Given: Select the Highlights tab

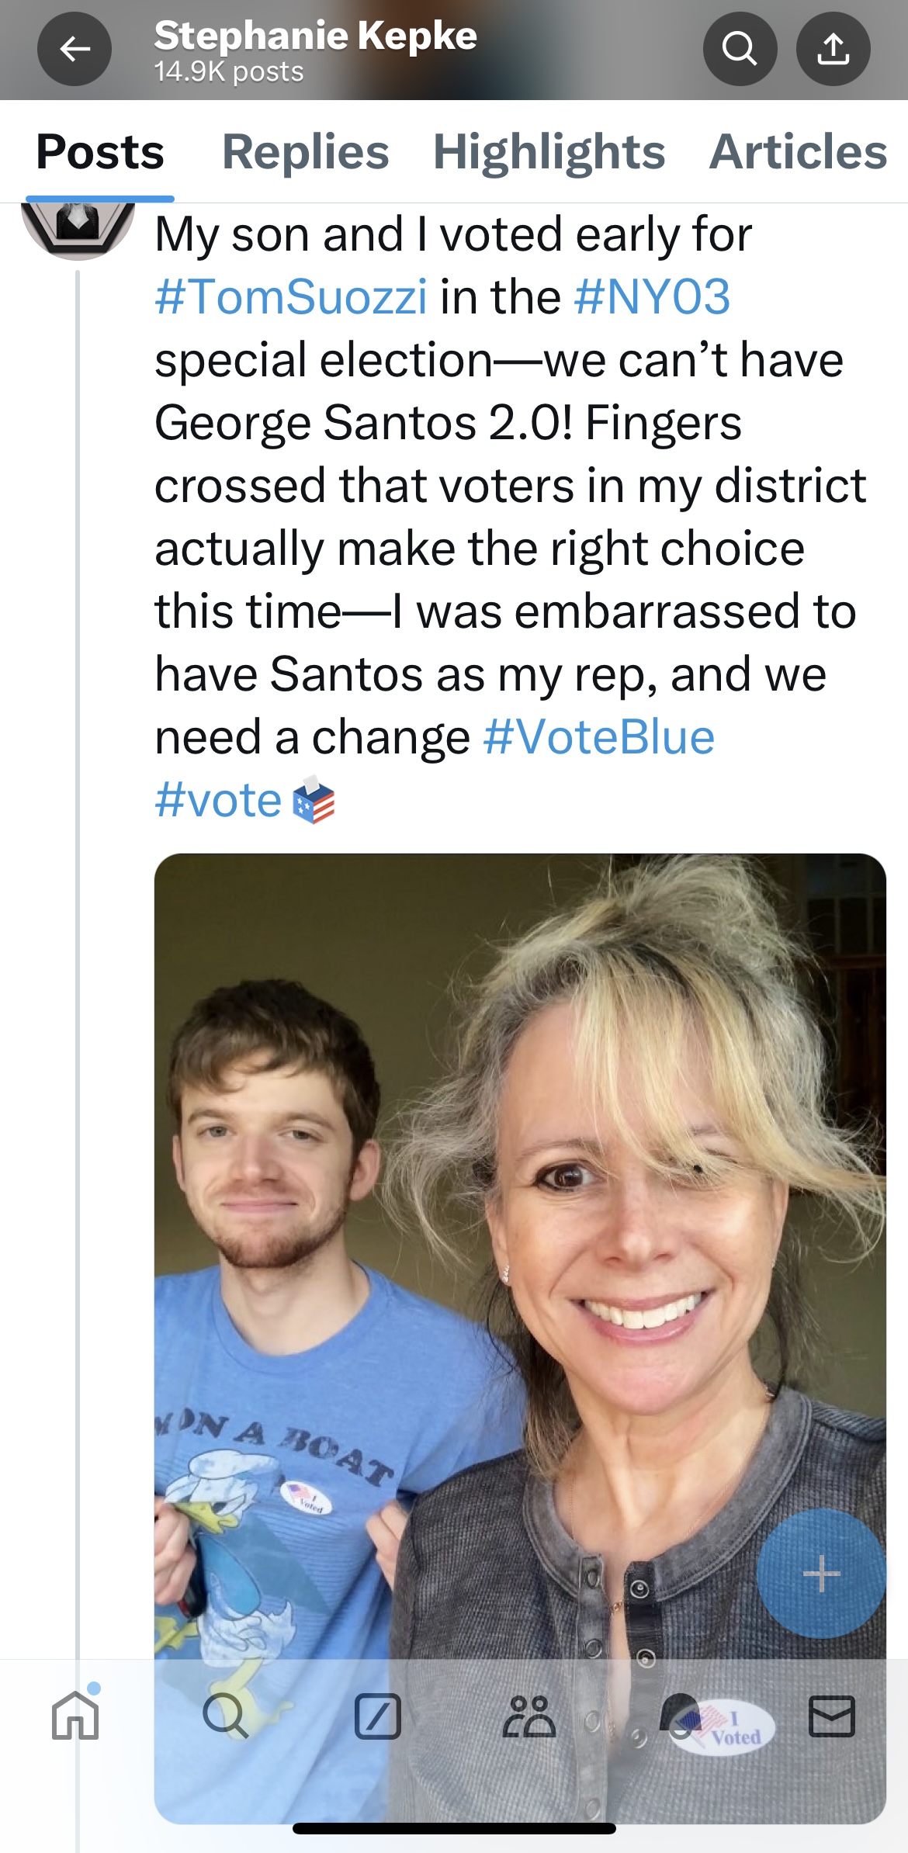Looking at the screenshot, I should 549,152.
